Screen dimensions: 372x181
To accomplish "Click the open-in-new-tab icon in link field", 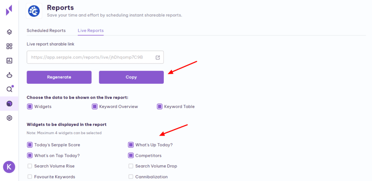I will (158, 57).
